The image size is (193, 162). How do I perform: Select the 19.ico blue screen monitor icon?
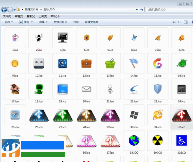tap(63, 89)
